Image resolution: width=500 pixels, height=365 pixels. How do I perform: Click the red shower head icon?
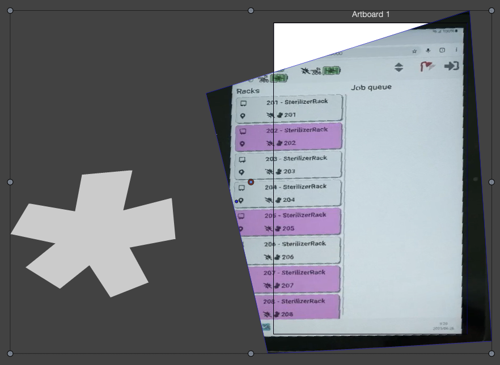point(426,67)
